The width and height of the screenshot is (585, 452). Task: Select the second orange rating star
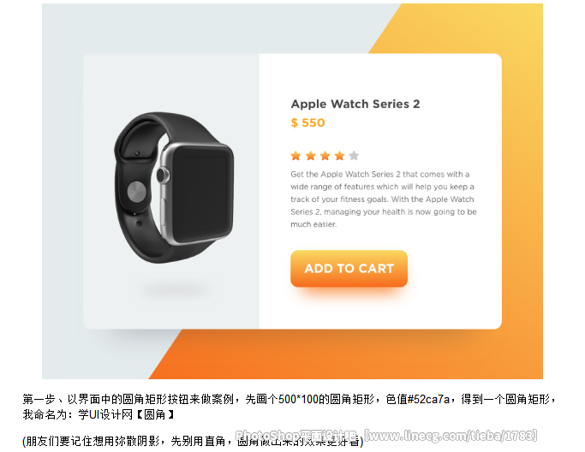pos(310,156)
